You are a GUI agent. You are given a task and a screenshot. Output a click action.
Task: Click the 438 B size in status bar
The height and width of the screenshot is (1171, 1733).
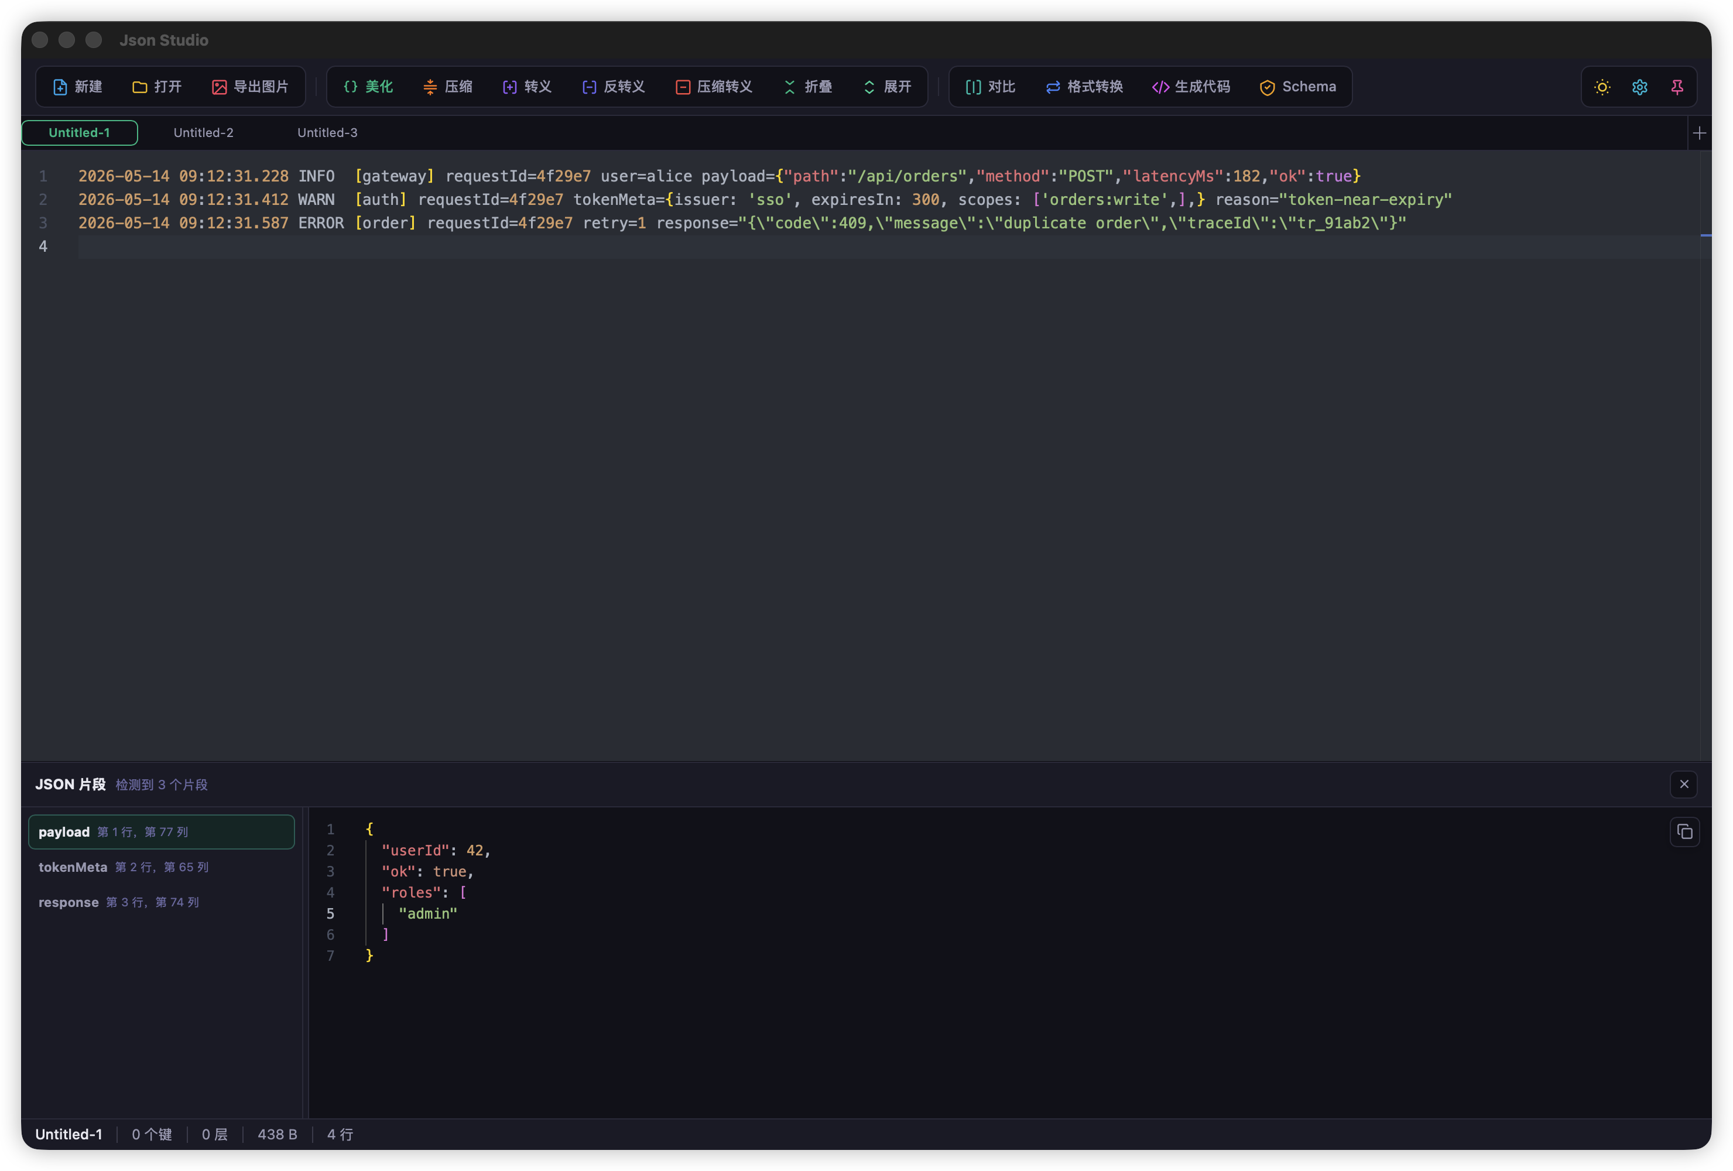(x=278, y=1134)
